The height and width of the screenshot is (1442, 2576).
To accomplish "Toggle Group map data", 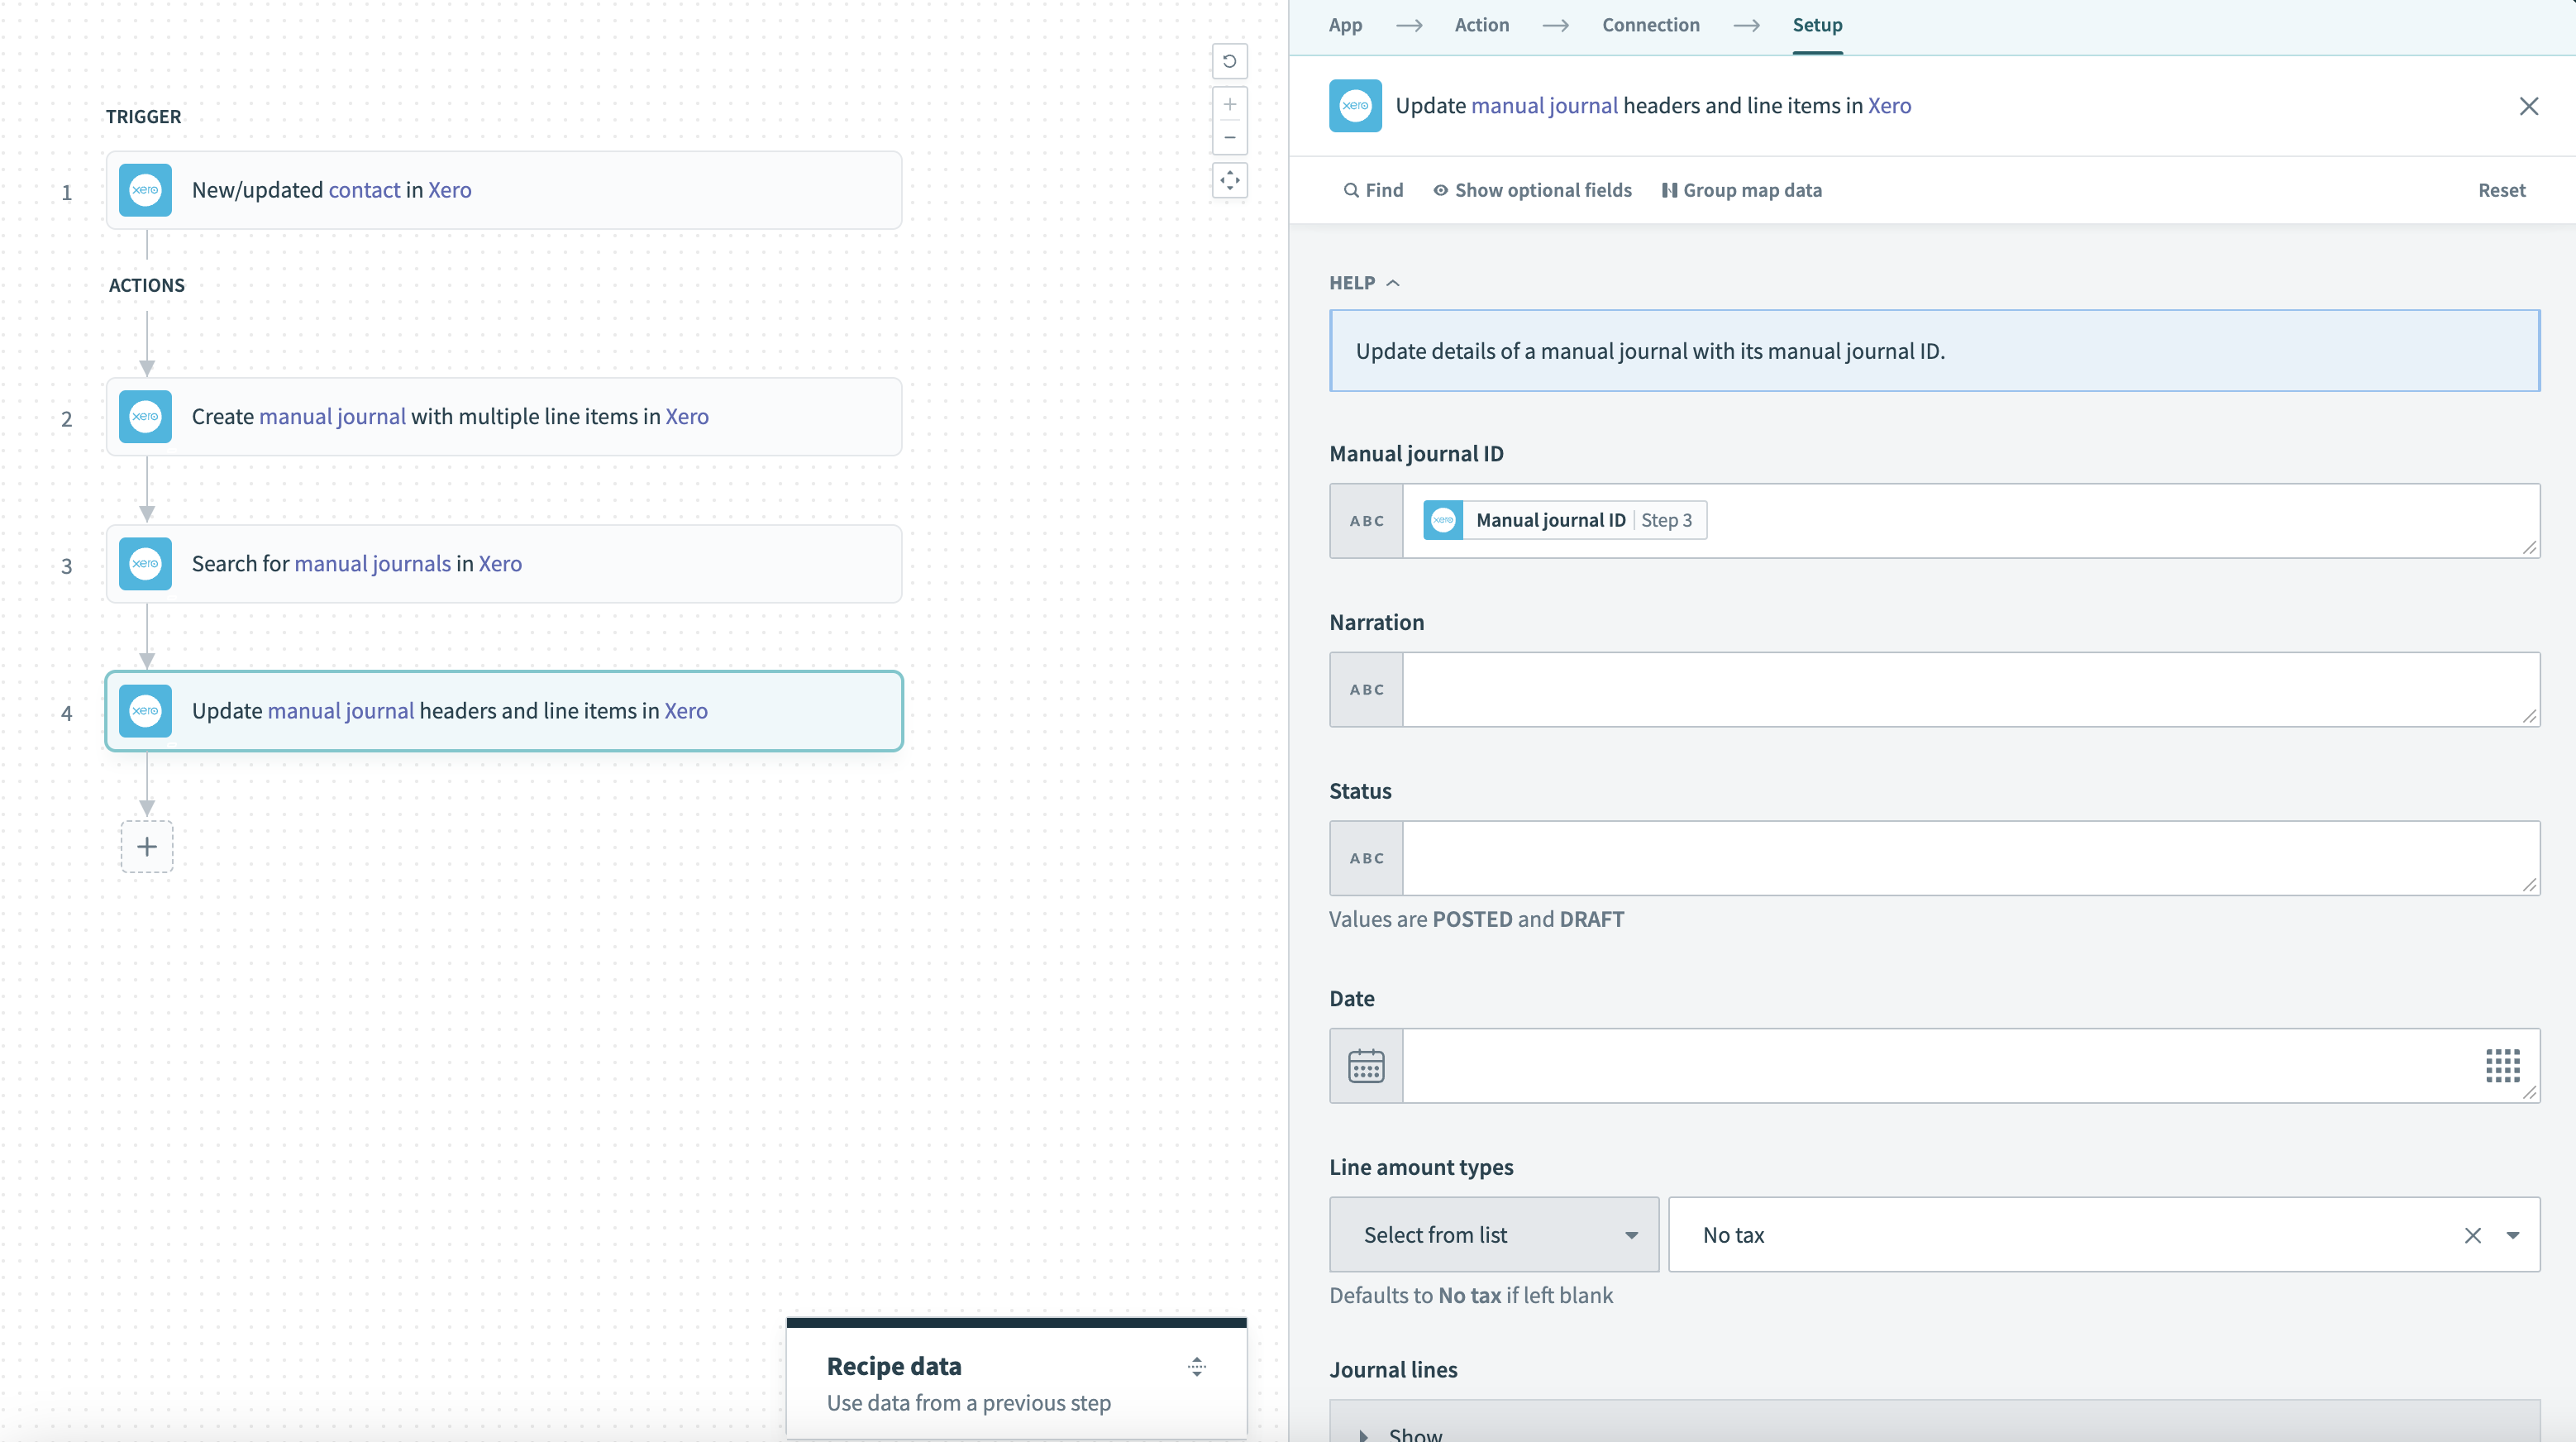I will [x=1741, y=190].
